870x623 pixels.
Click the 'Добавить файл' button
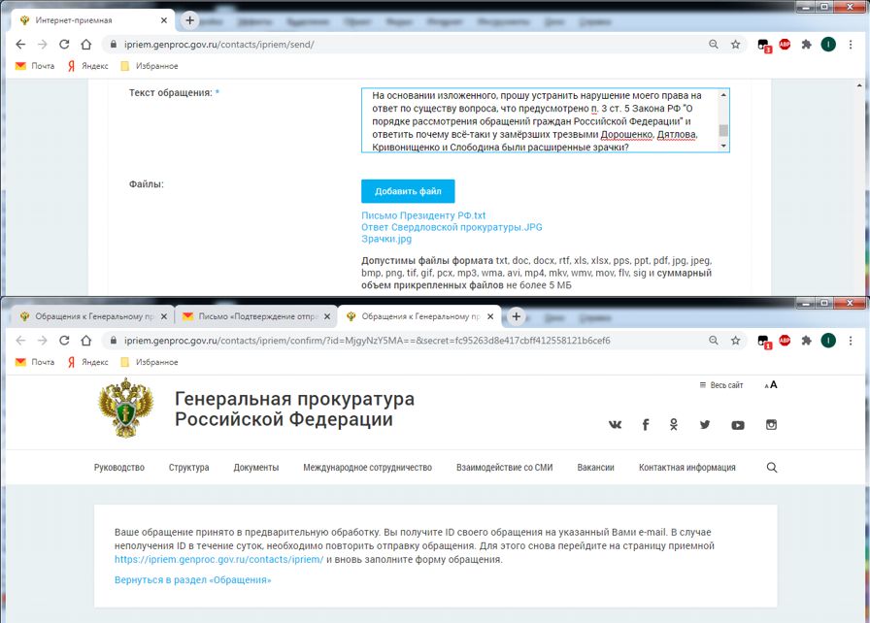point(408,191)
